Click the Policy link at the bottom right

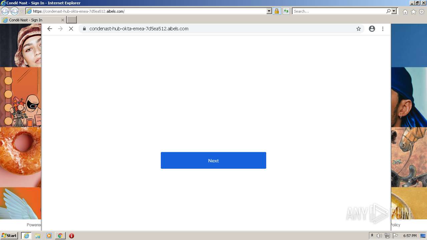(x=395, y=225)
